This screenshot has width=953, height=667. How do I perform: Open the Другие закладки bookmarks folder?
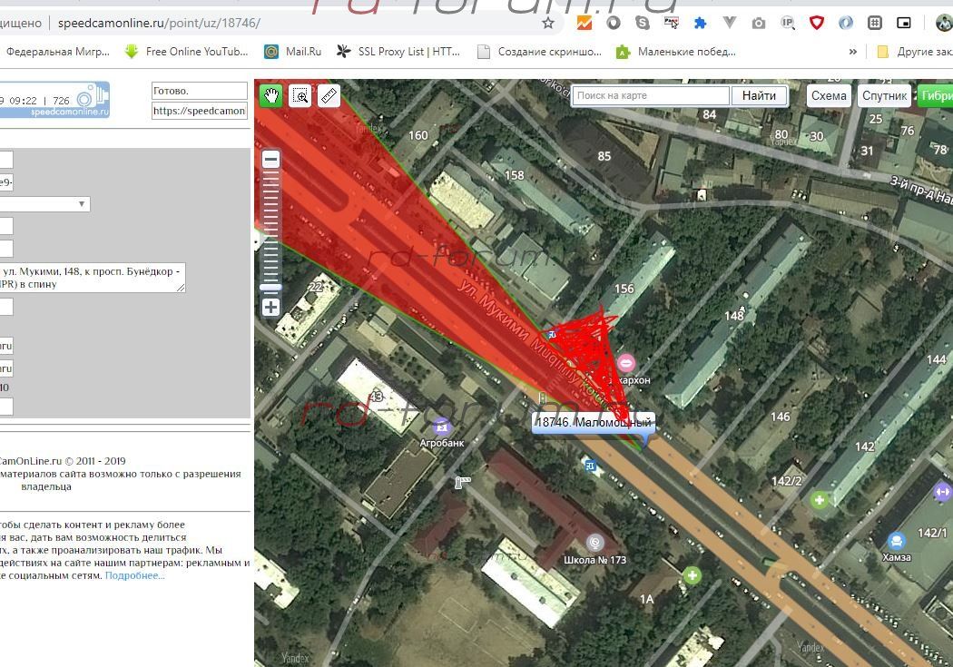915,52
